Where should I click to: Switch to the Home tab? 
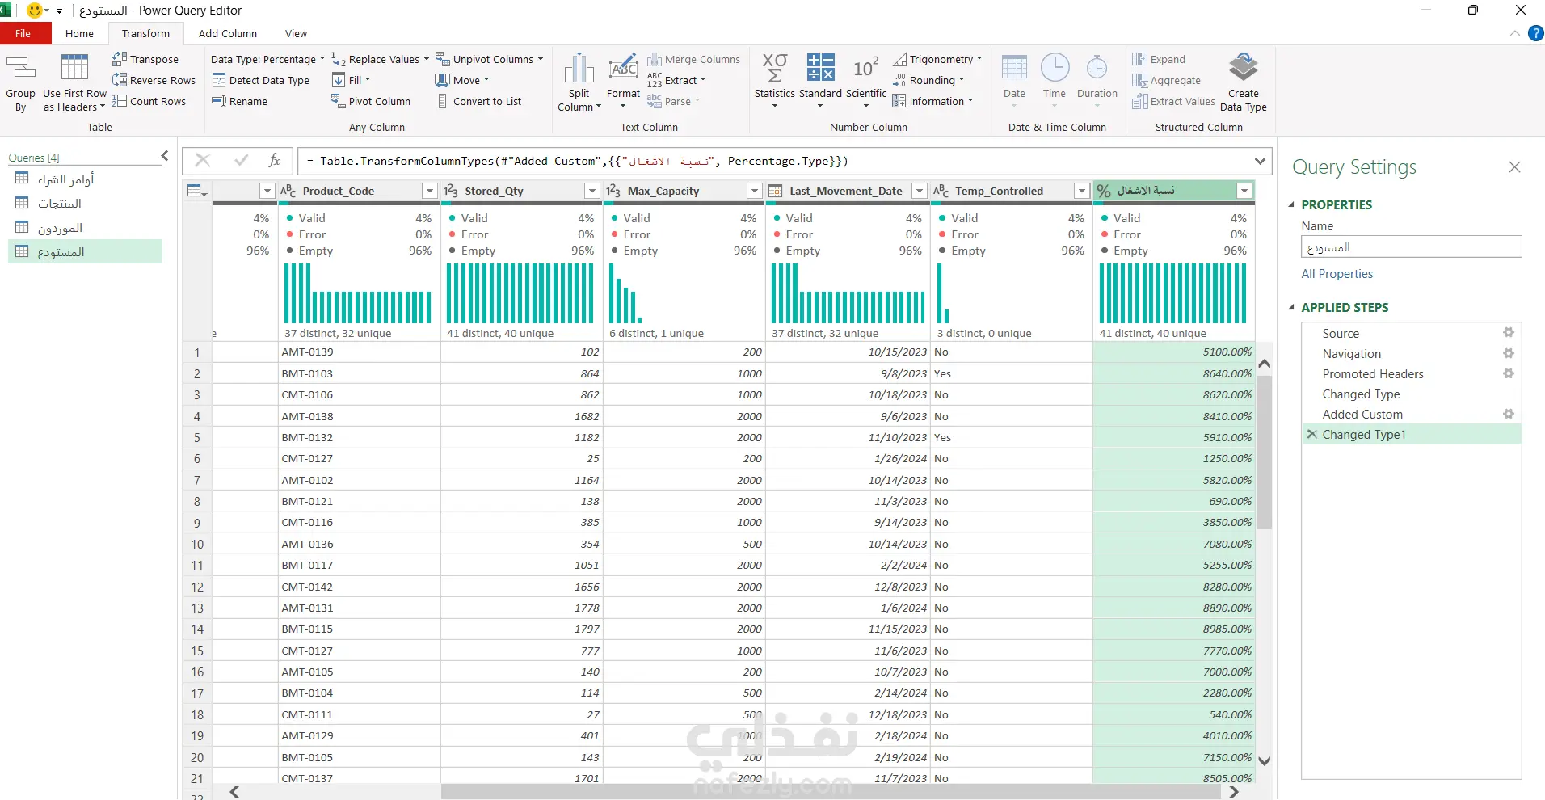coord(79,33)
